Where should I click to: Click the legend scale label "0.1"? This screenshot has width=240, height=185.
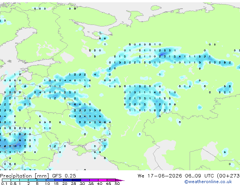(4, 183)
